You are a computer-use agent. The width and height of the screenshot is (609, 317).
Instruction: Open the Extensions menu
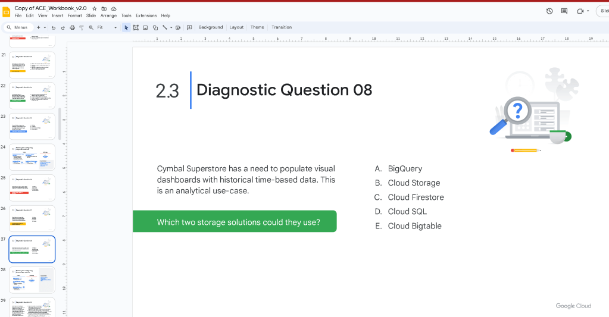coord(146,15)
